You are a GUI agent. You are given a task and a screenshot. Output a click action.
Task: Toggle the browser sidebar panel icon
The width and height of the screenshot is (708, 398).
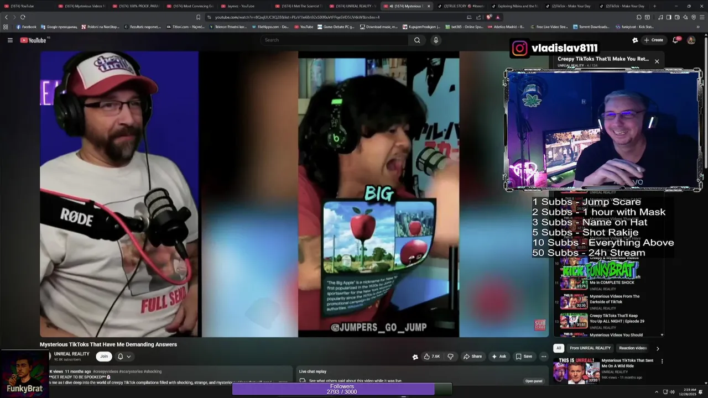[x=668, y=17]
